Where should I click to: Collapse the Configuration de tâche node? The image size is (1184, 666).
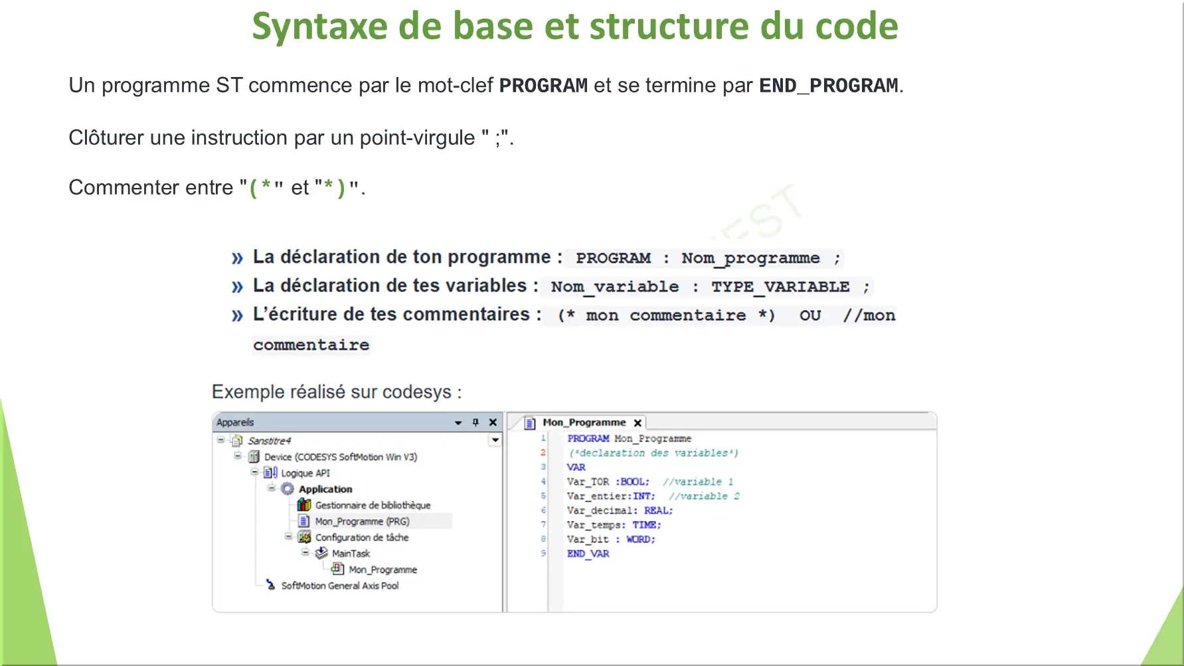pos(288,537)
